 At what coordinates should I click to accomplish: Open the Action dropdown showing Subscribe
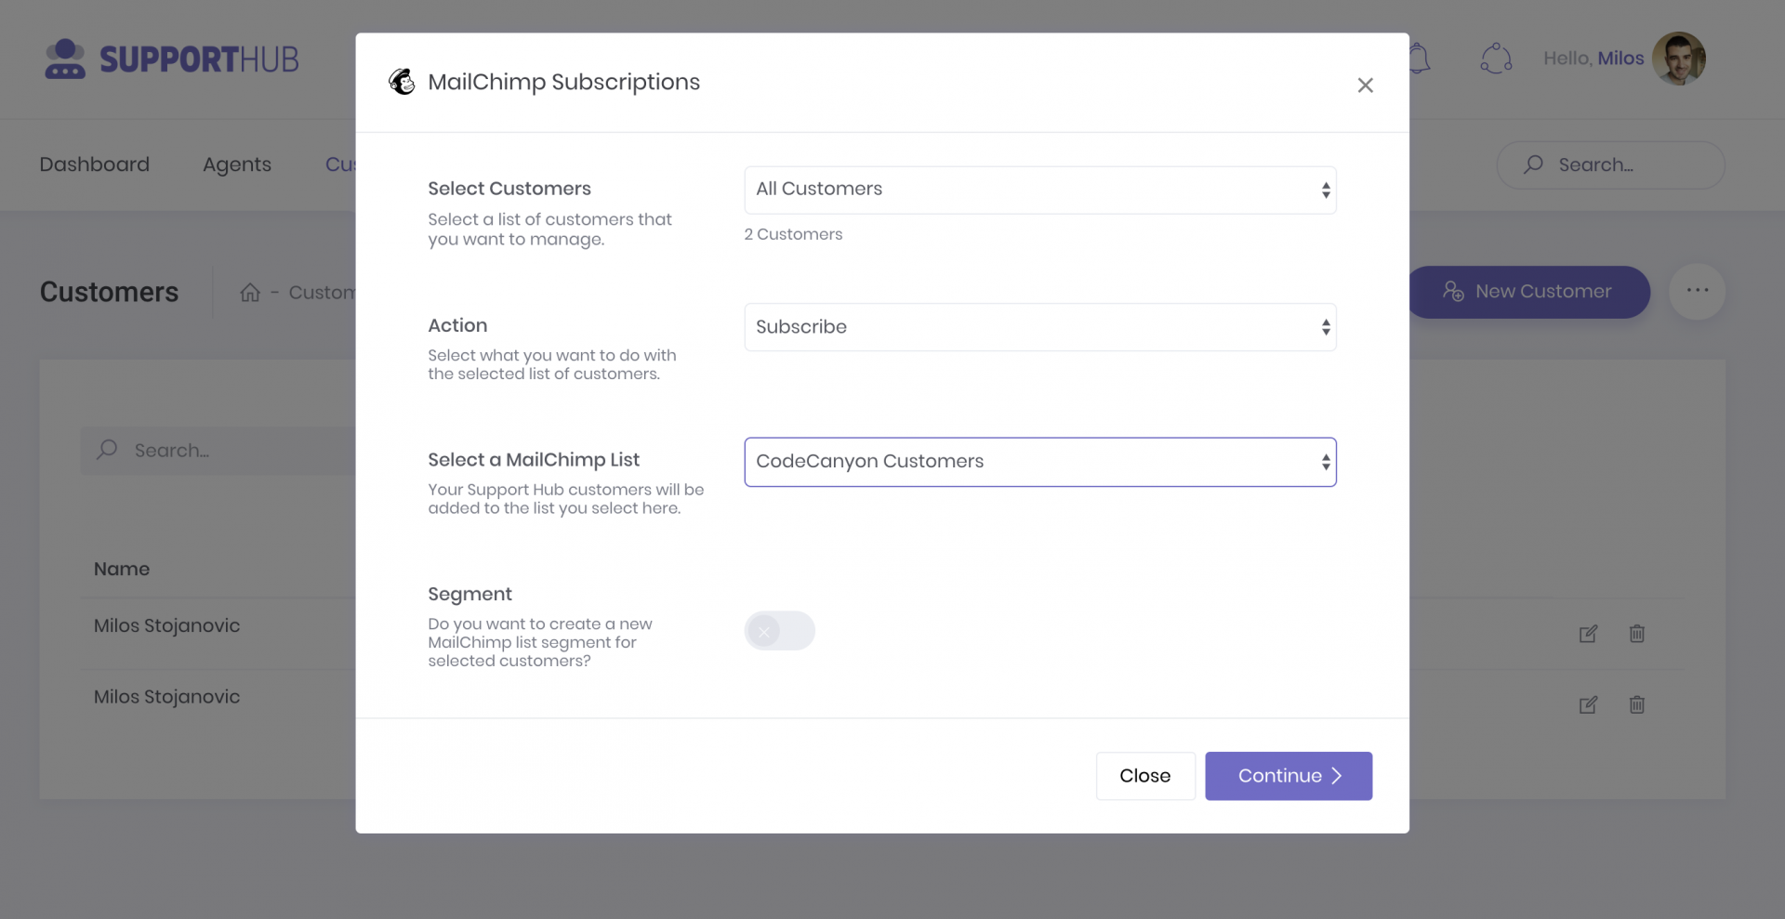[x=1039, y=327]
